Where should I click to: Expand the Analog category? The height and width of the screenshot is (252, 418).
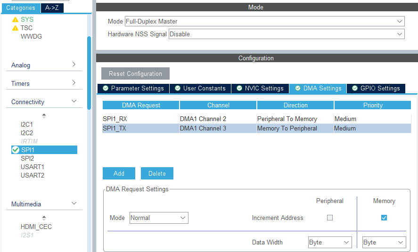point(44,65)
